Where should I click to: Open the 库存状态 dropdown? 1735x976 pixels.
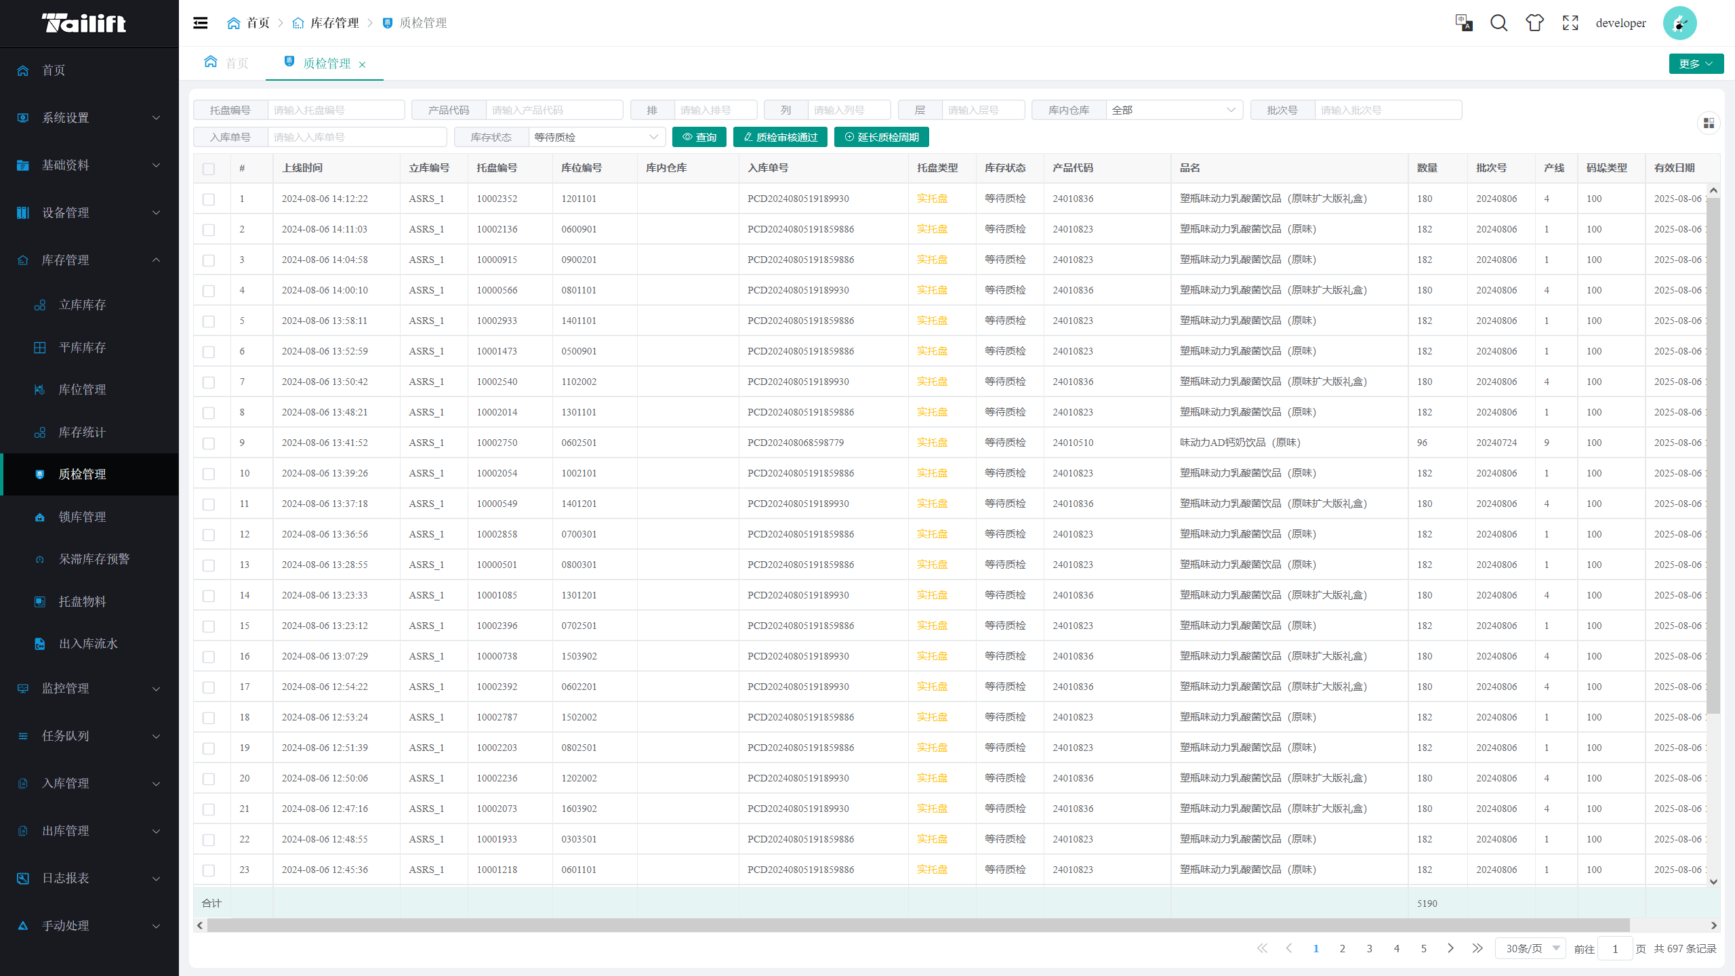[596, 137]
